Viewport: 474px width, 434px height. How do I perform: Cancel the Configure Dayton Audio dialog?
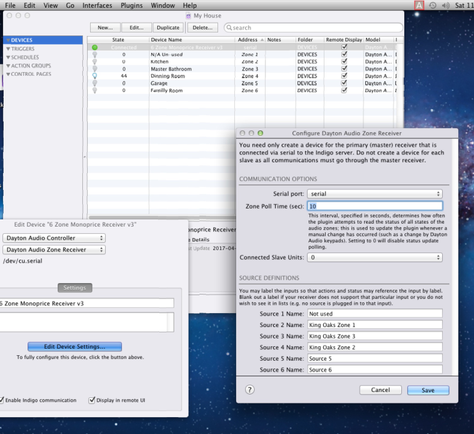pyautogui.click(x=380, y=390)
